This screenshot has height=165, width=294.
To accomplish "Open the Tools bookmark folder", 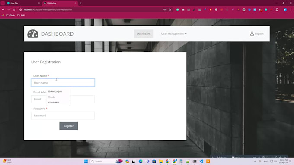I will [11, 16].
